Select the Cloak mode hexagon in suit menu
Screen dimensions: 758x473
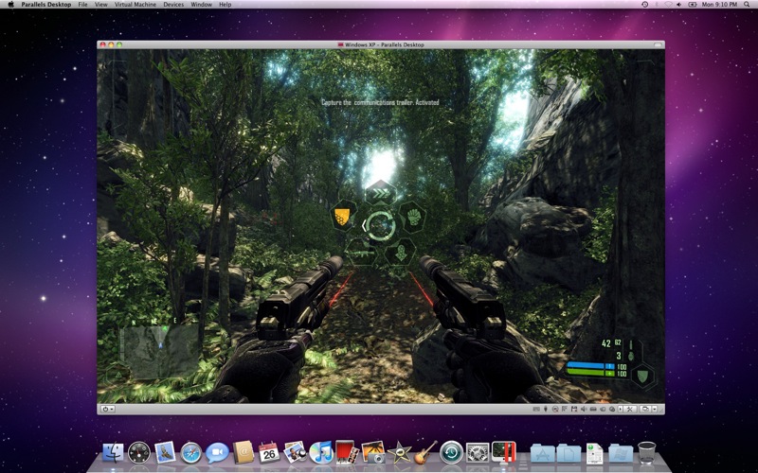[x=401, y=253]
